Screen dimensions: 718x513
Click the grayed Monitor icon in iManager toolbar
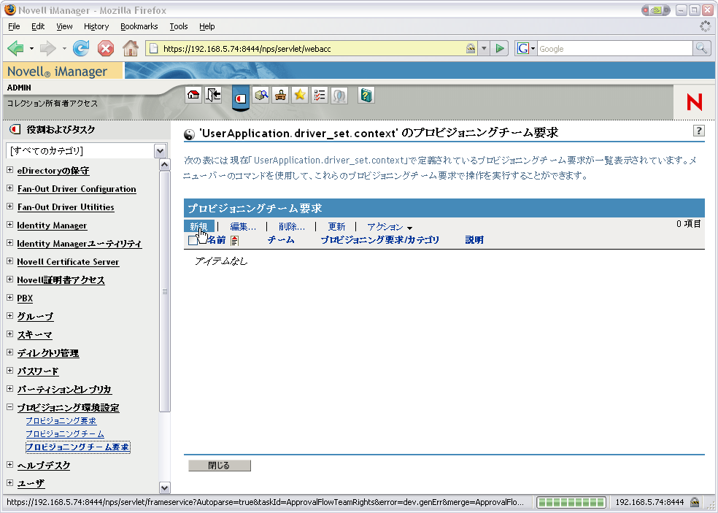(x=339, y=96)
